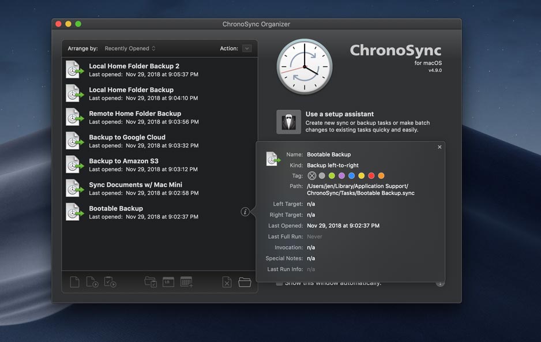Image resolution: width=541 pixels, height=342 pixels.
Task: Open the Action dropdown menu
Action: pos(247,48)
